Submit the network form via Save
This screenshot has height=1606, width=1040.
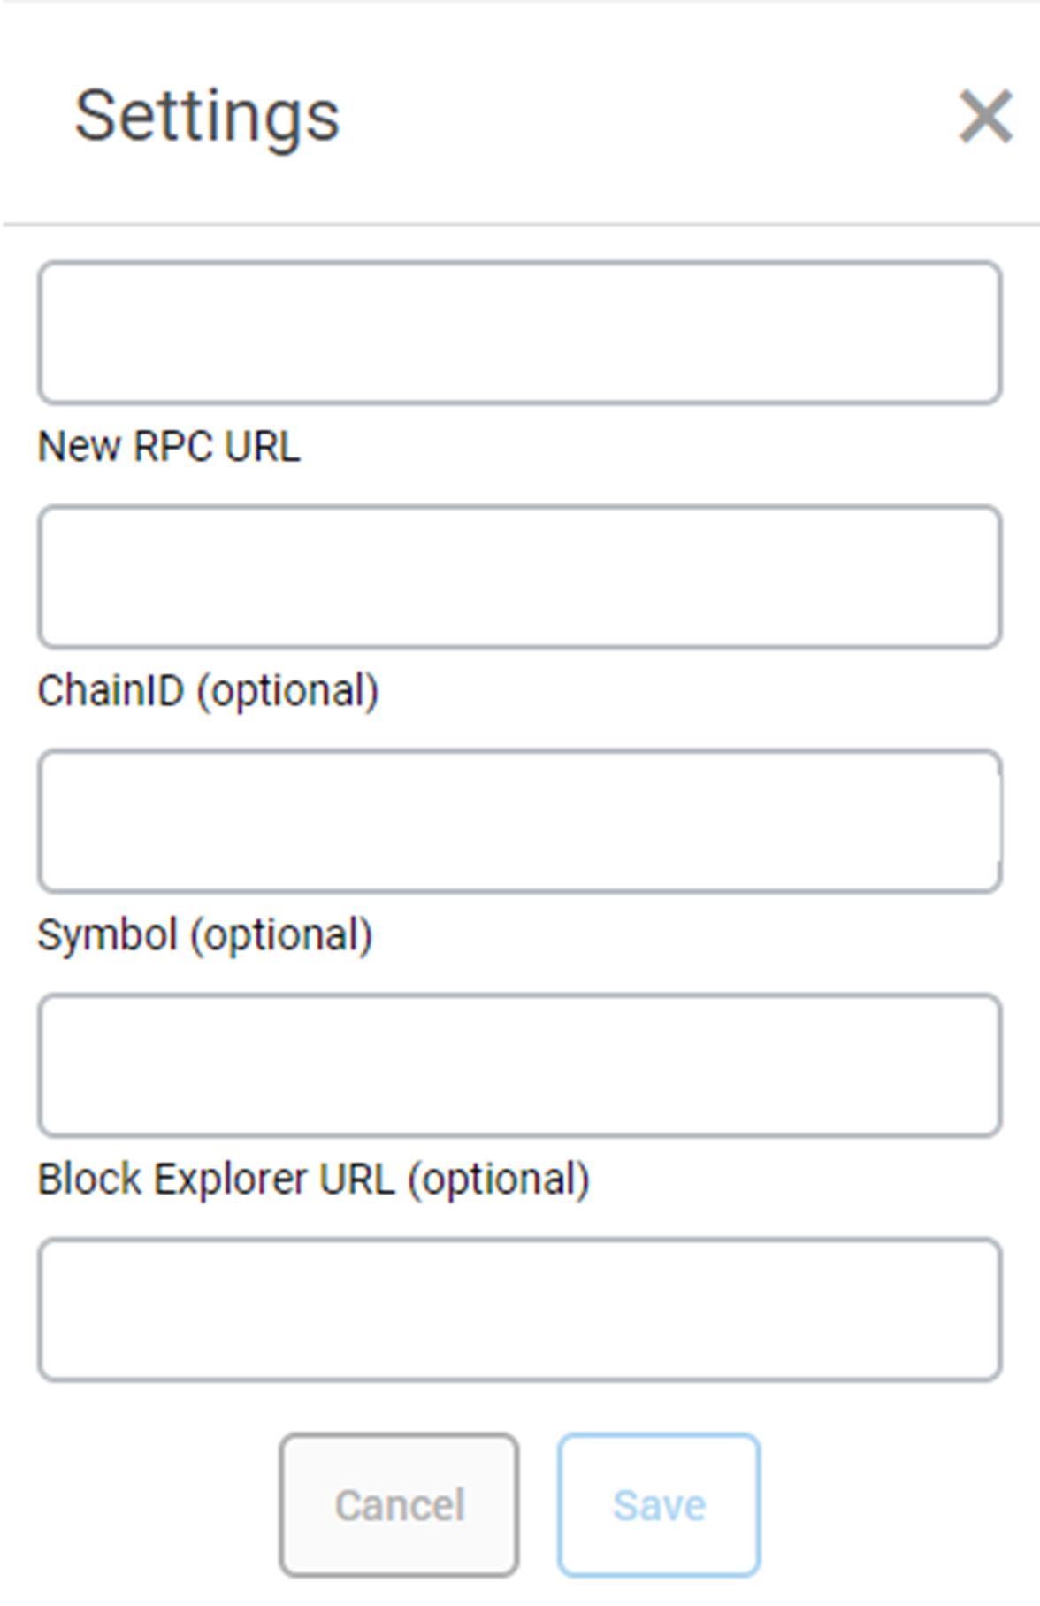pyautogui.click(x=659, y=1505)
